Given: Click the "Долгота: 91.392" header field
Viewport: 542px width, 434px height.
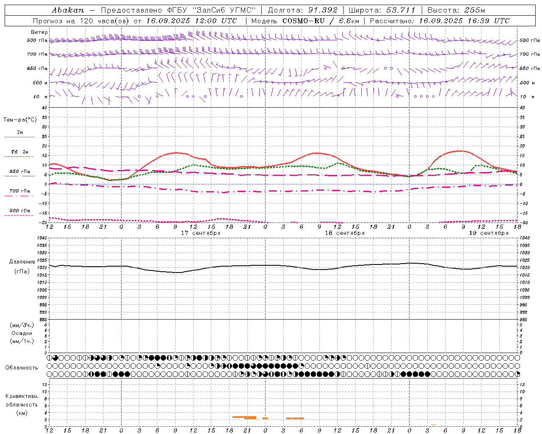Looking at the screenshot, I should (x=303, y=10).
